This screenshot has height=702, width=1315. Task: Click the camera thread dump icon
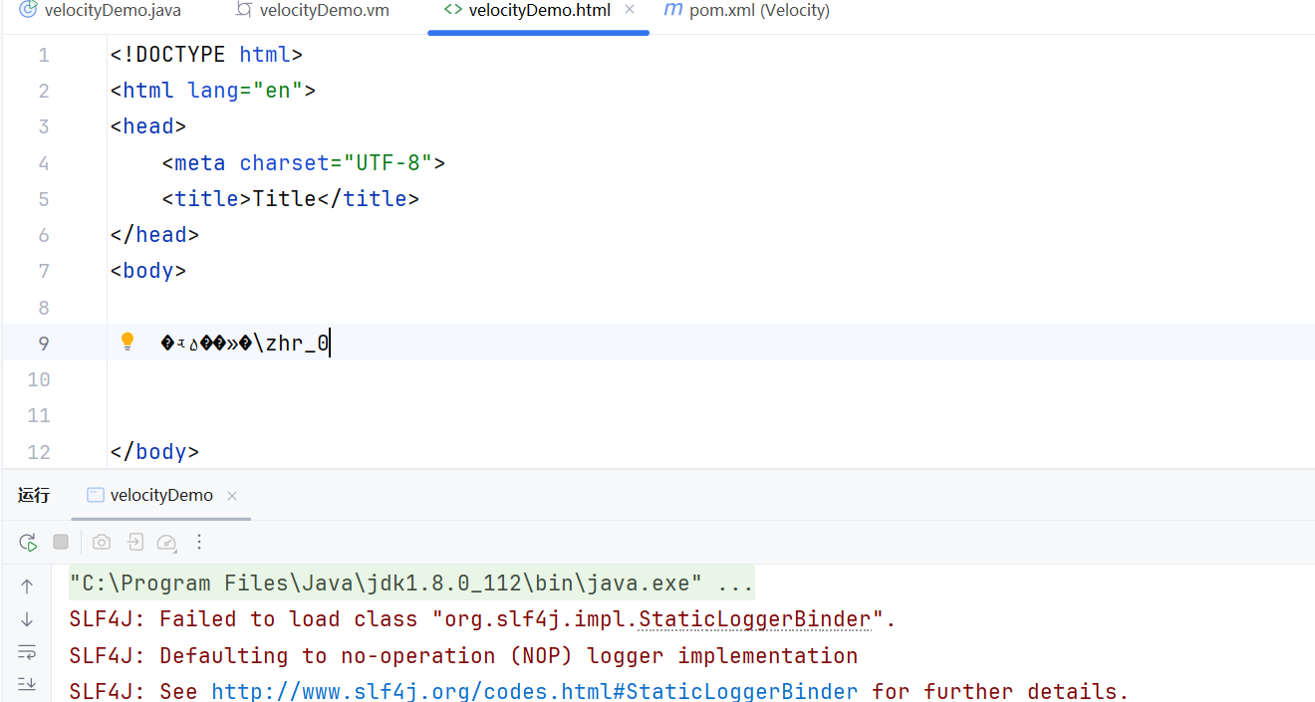click(102, 543)
